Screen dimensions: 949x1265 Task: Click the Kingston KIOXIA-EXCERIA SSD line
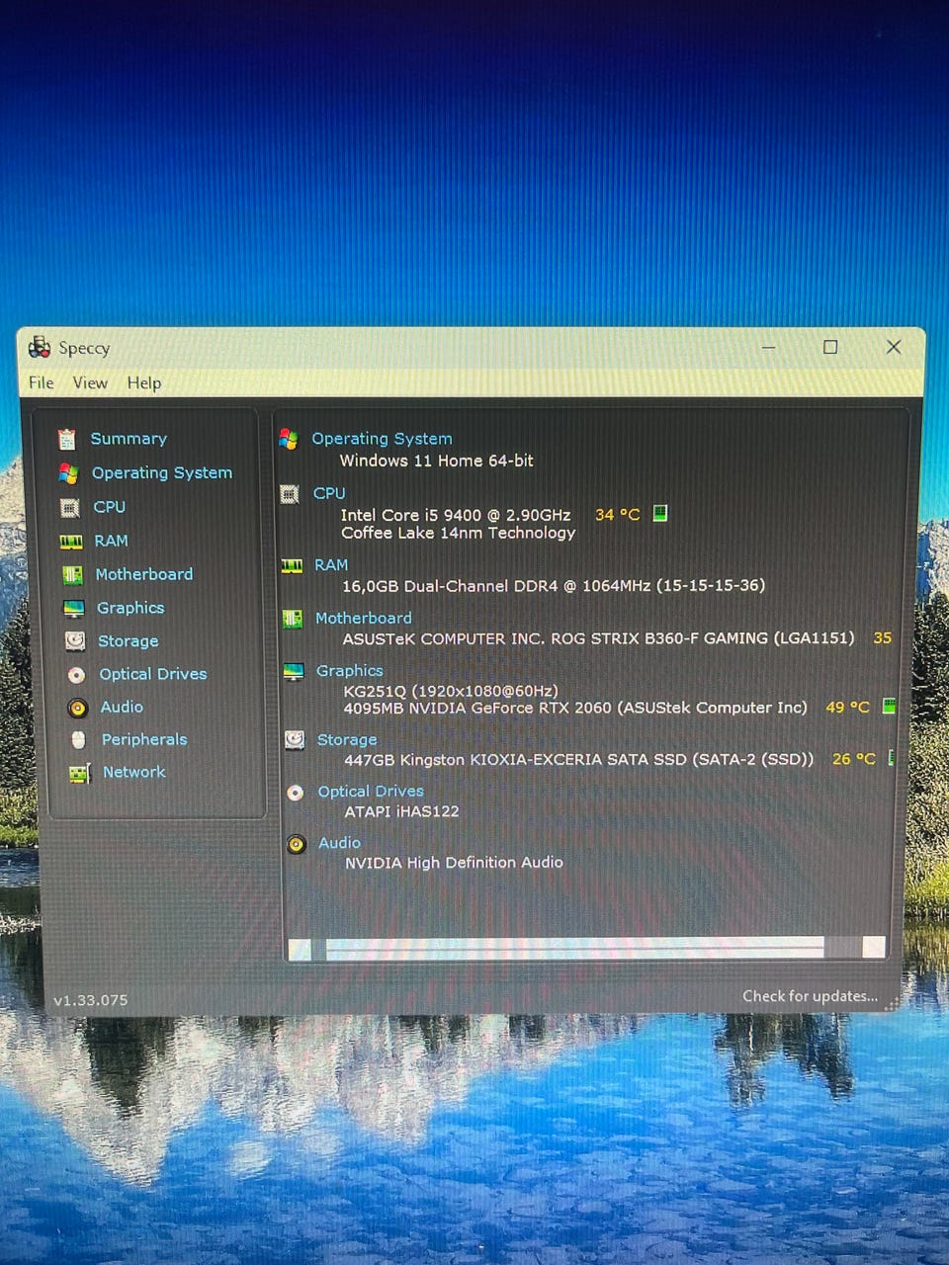(x=579, y=759)
